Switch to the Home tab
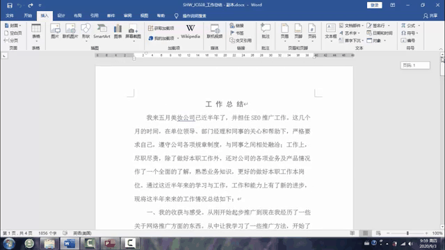445x250 pixels. (28, 15)
